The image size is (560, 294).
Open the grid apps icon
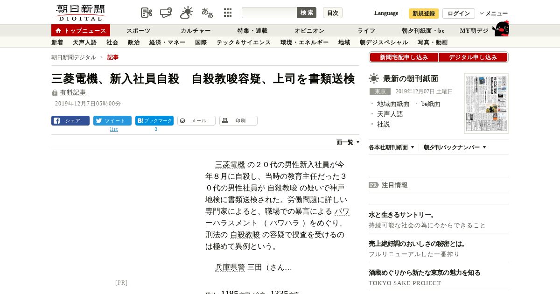click(x=228, y=13)
